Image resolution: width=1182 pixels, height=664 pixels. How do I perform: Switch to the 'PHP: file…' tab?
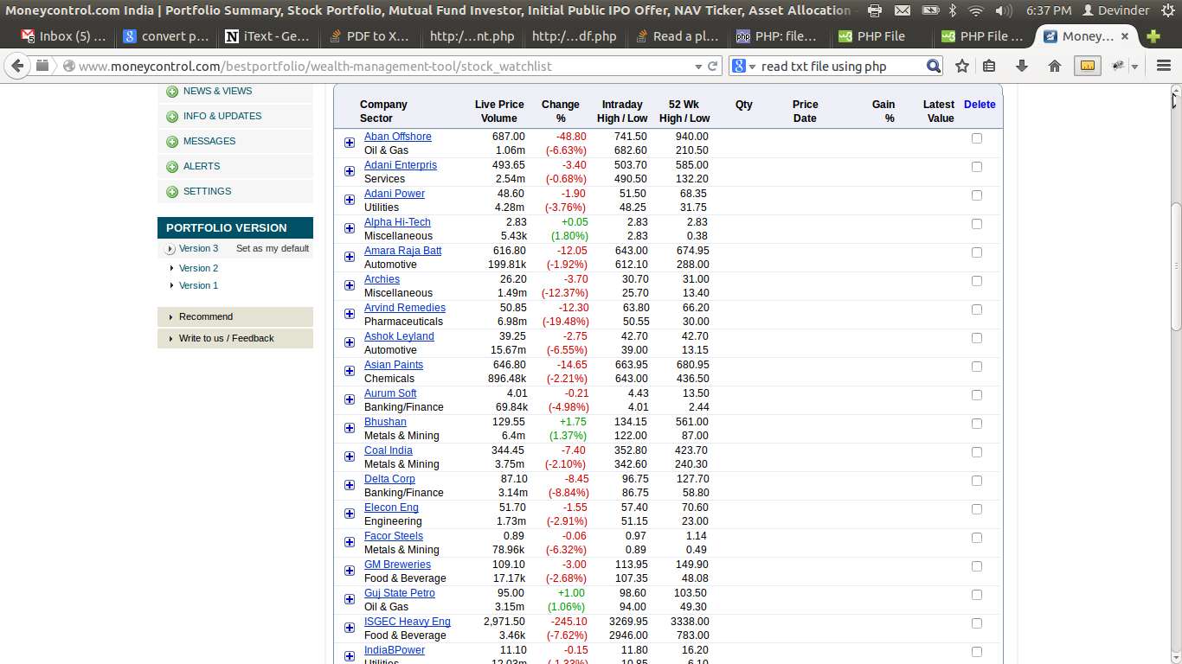click(778, 36)
